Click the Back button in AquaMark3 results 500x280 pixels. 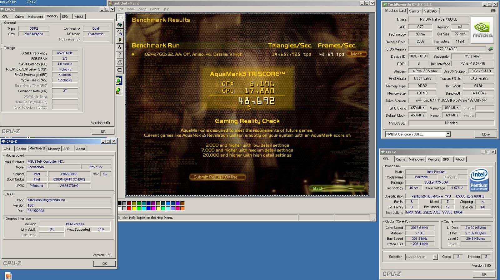click(x=337, y=188)
